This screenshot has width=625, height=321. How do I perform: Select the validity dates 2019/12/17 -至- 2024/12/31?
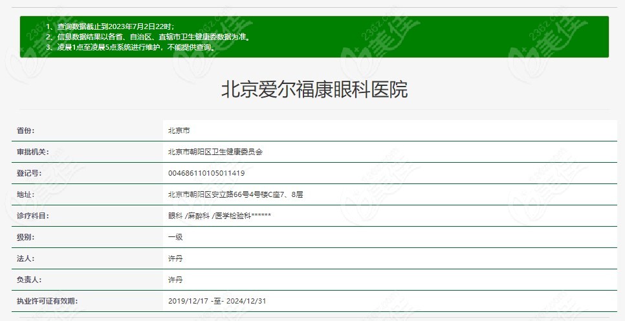217,301
